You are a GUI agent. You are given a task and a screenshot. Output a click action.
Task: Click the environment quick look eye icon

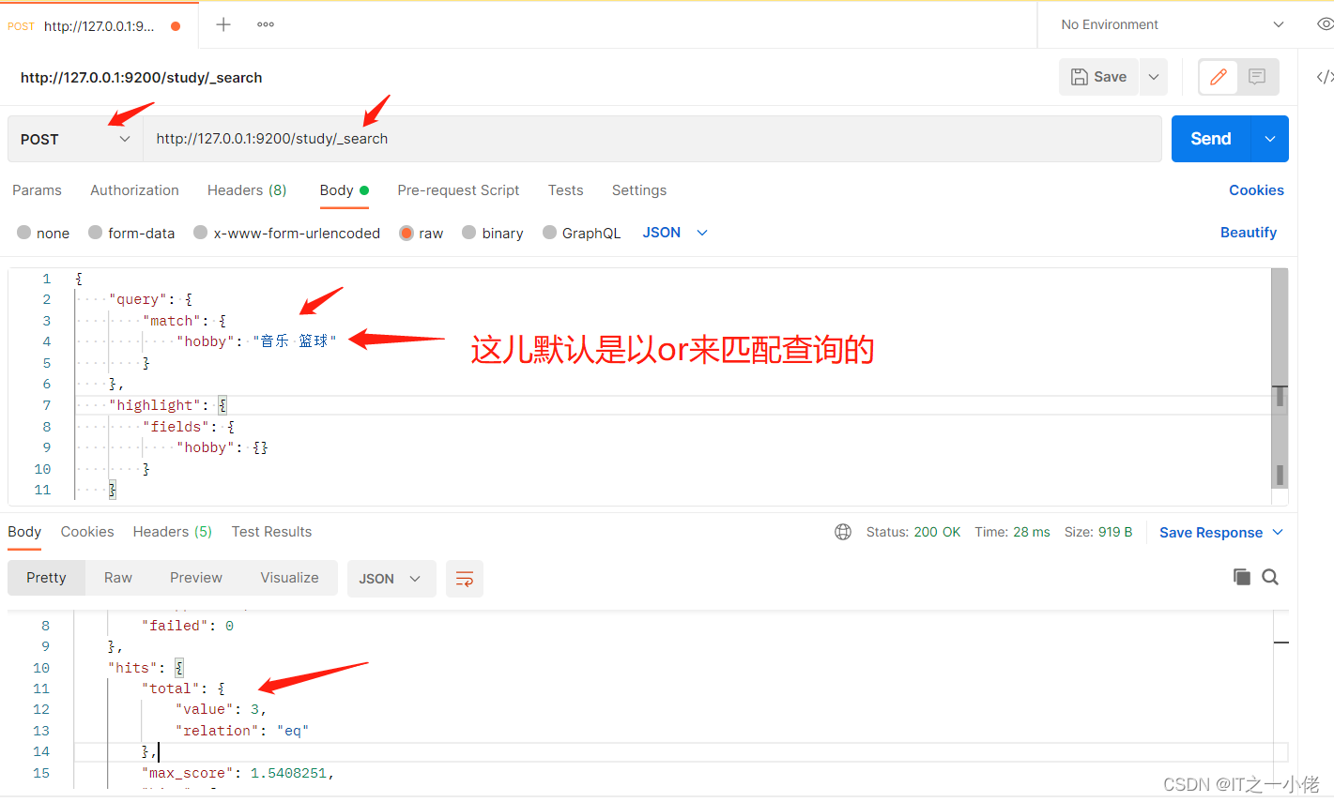click(1325, 24)
